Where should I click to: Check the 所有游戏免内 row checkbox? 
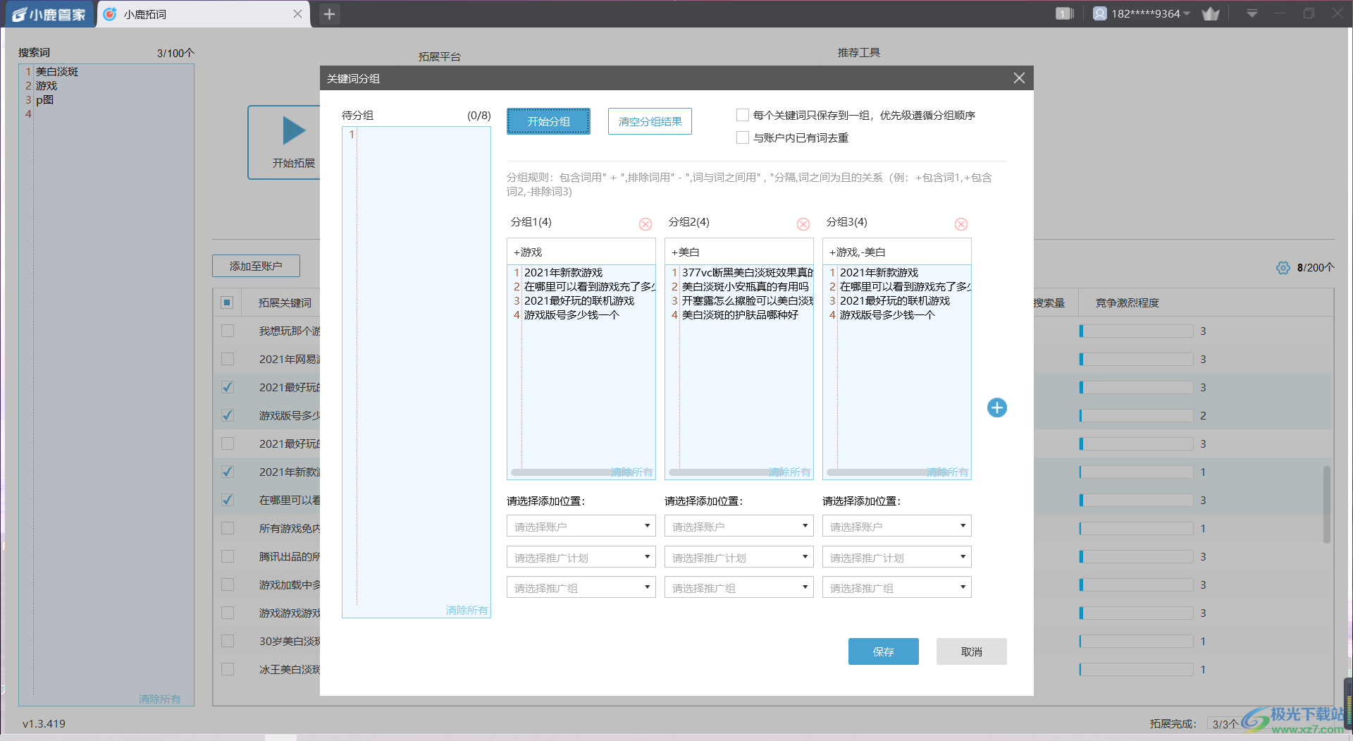pos(227,528)
